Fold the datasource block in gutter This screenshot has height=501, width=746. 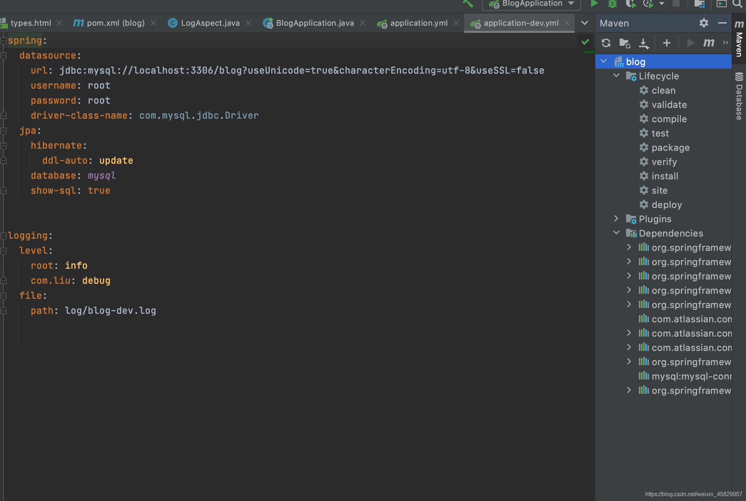coord(4,56)
